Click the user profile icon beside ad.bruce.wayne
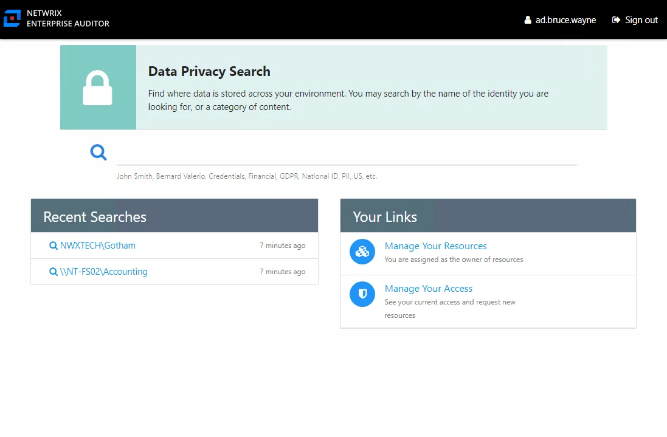The height and width of the screenshot is (437, 667). coord(528,20)
